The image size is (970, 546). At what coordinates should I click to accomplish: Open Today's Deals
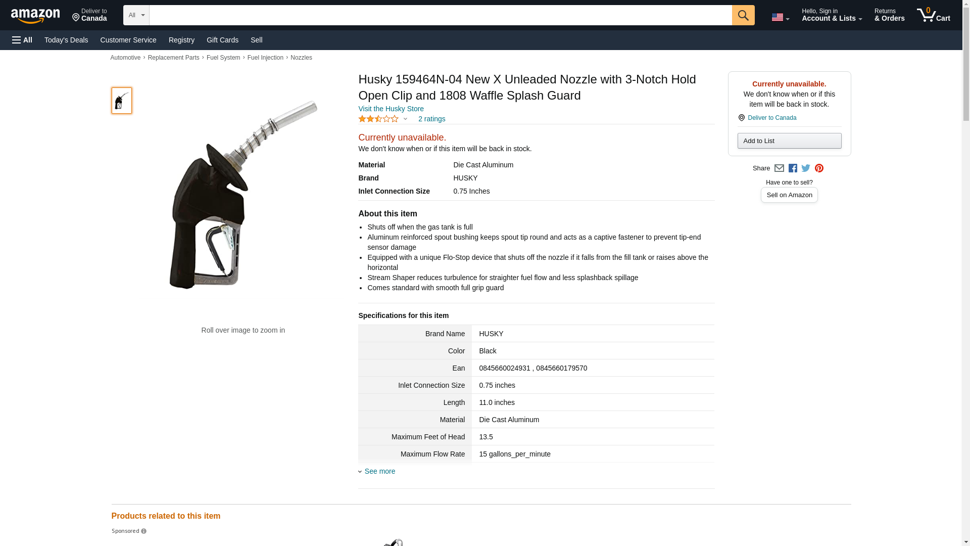click(x=66, y=40)
